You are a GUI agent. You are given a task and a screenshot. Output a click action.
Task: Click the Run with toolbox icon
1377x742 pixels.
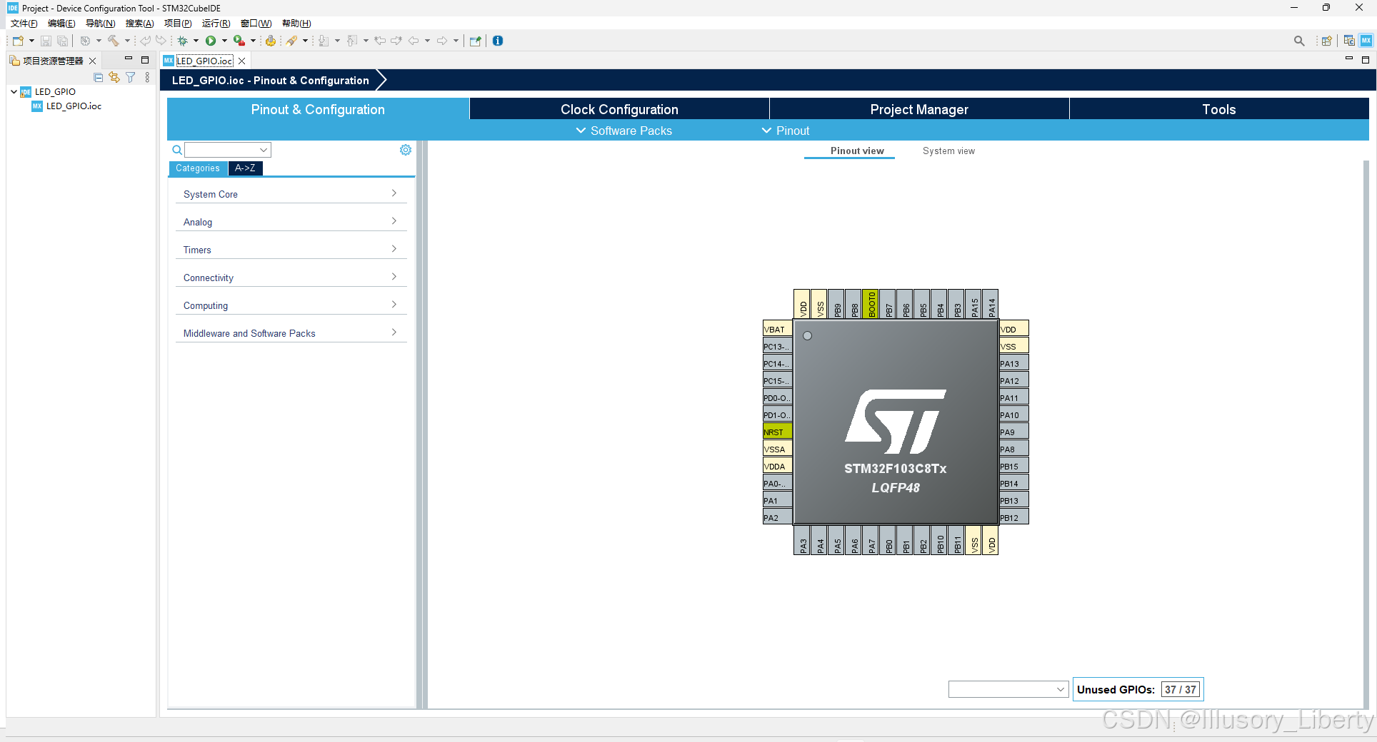click(x=239, y=41)
